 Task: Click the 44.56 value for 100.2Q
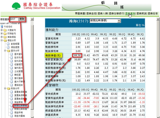coord(77,56)
